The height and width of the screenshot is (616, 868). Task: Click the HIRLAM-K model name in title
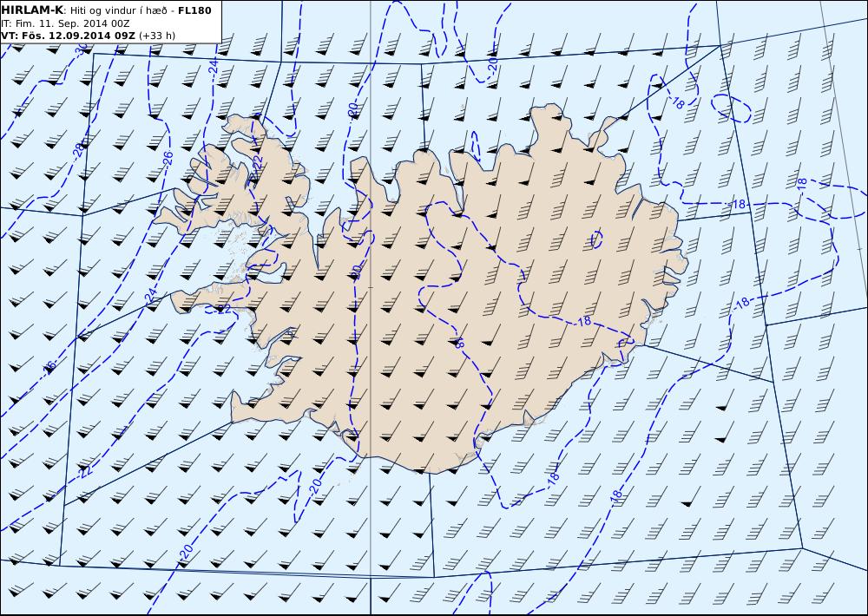[x=32, y=10]
